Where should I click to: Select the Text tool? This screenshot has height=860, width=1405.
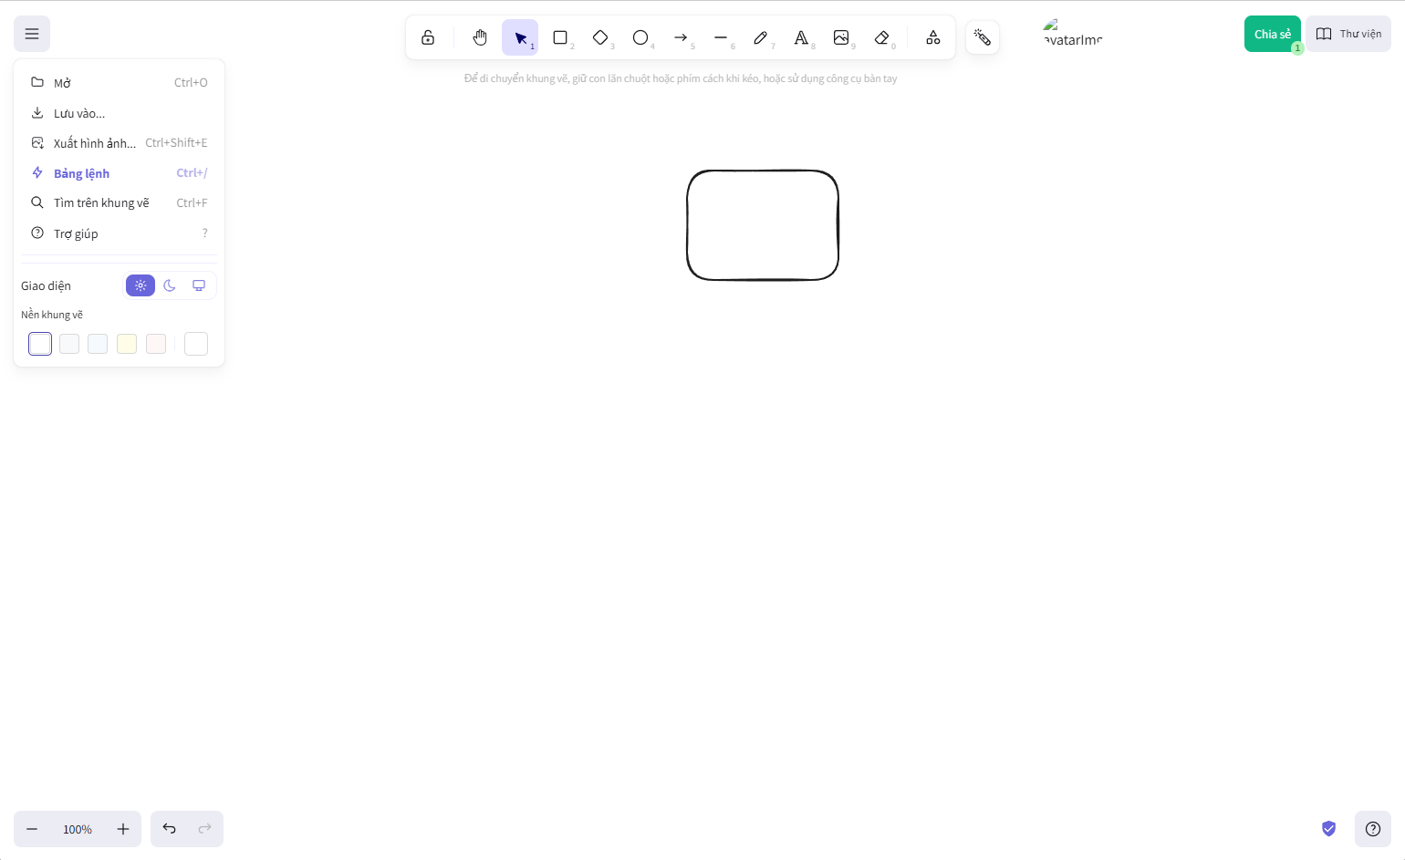(x=801, y=37)
